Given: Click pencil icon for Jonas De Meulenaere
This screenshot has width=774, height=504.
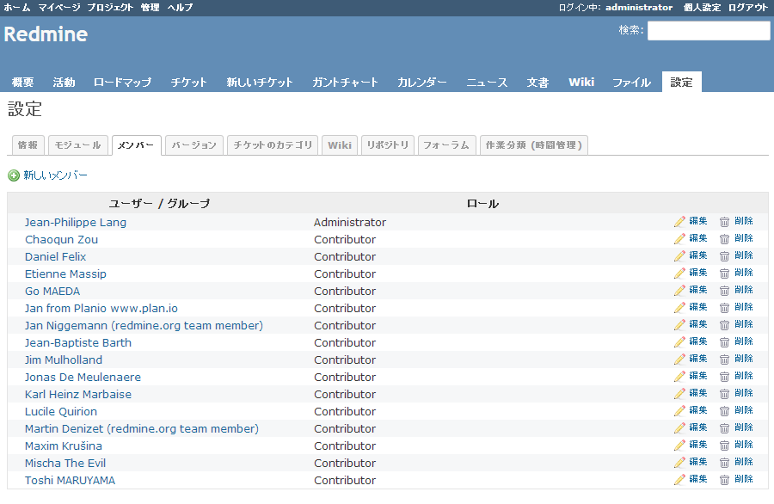Looking at the screenshot, I should click(x=679, y=376).
